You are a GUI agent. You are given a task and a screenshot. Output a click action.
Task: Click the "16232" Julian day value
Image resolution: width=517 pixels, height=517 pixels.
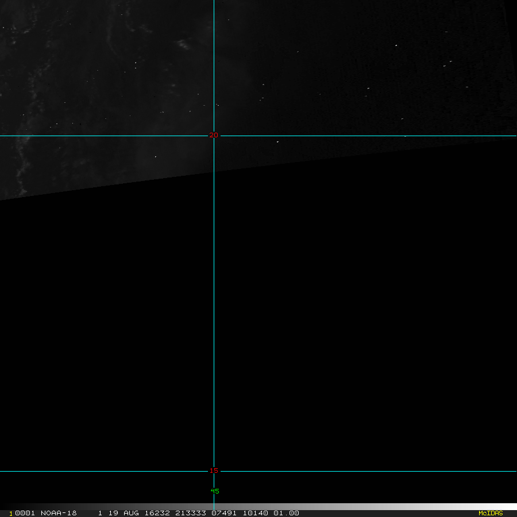(x=157, y=513)
